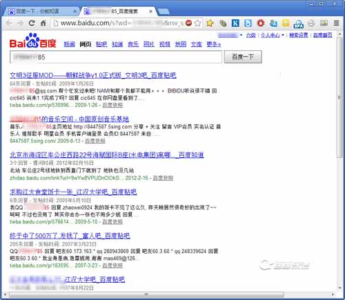
Task: Open the 图片 category
Action: 149,44
